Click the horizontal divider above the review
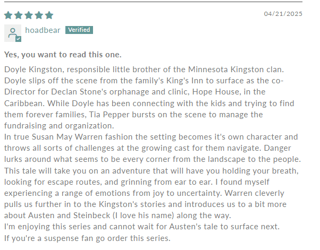Screen dimensions: 320x250 [x=153, y=2]
